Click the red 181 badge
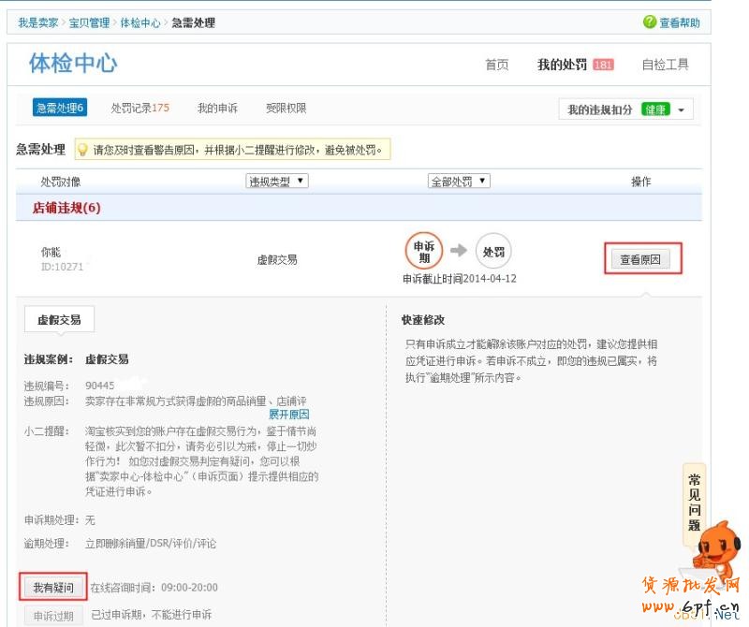Image resolution: width=749 pixels, height=627 pixels. click(603, 65)
